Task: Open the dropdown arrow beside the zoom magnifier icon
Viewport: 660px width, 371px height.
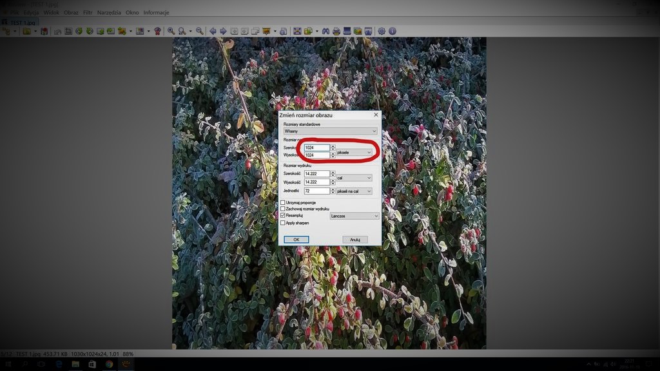Action: point(190,31)
